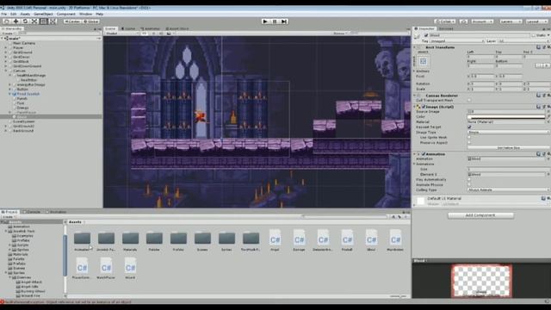Viewport: 551px width, 310px height.
Task: Toggle the Static checkbox in the Inspector
Action: [534, 35]
